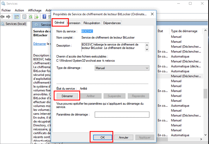209x144 pixels.
Task: Open Properties via the toolbar properties icon
Action: pyautogui.click(x=24, y=17)
